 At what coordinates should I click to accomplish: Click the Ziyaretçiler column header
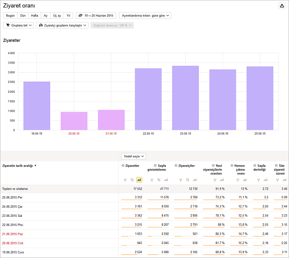click(186, 166)
